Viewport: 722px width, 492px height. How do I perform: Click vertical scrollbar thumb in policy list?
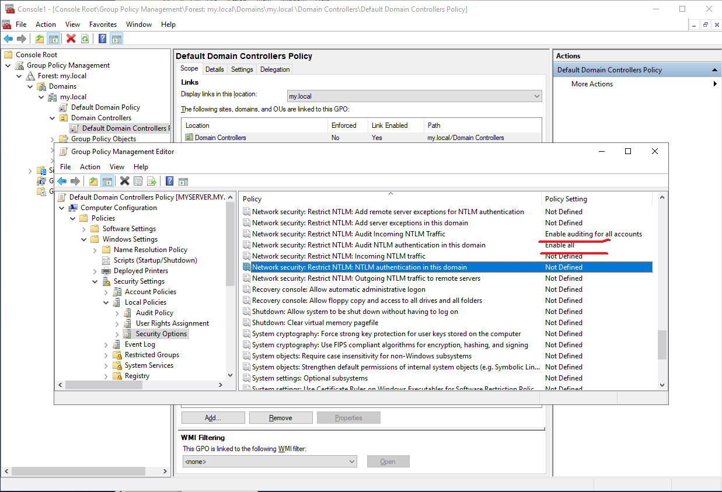coord(661,344)
